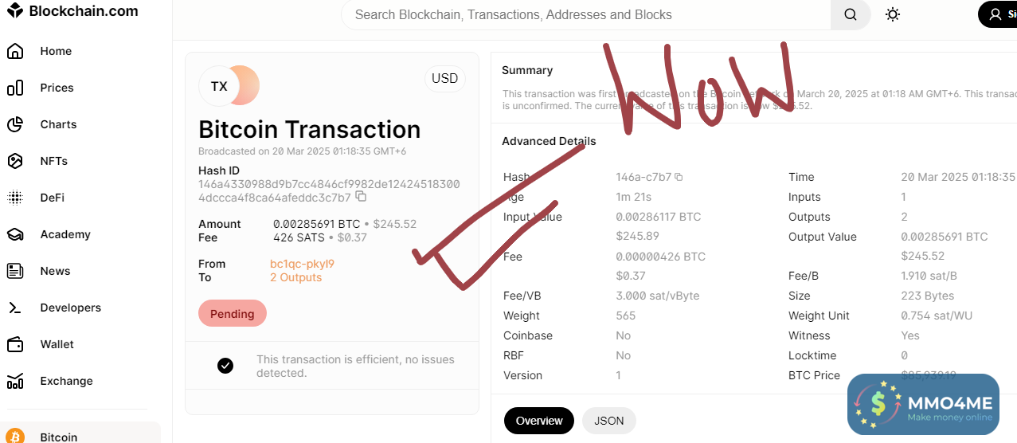This screenshot has height=443, width=1017.
Task: Click the Developers terminal prompt icon
Action: [14, 308]
